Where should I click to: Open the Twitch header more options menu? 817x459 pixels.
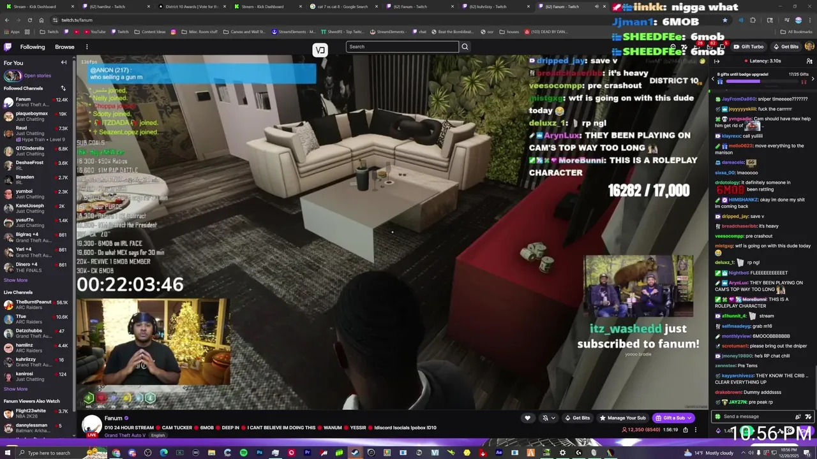click(x=87, y=47)
